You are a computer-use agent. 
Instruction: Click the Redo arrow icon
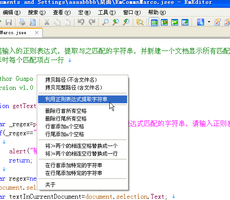click(92, 22)
